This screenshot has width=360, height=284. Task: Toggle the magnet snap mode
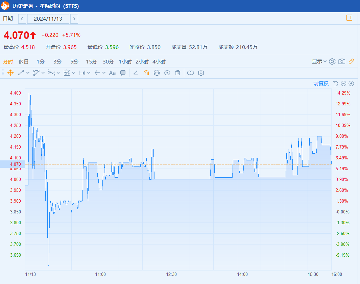(x=146, y=73)
